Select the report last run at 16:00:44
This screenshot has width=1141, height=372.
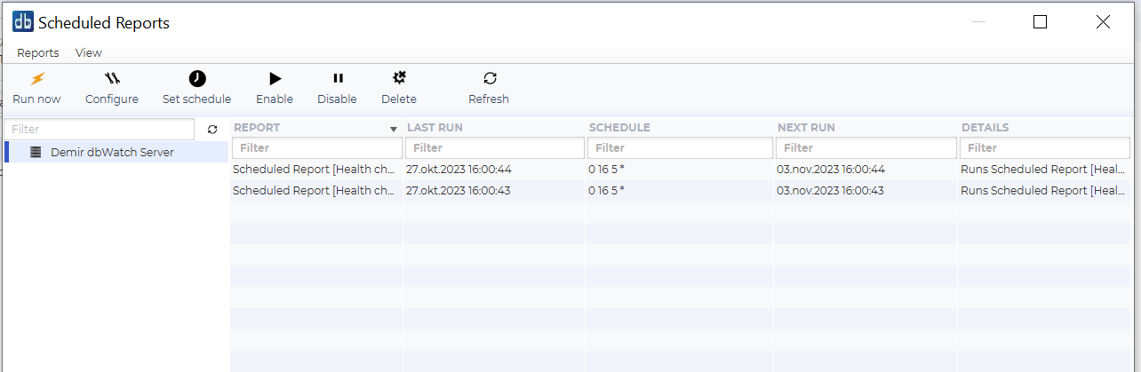tap(458, 169)
